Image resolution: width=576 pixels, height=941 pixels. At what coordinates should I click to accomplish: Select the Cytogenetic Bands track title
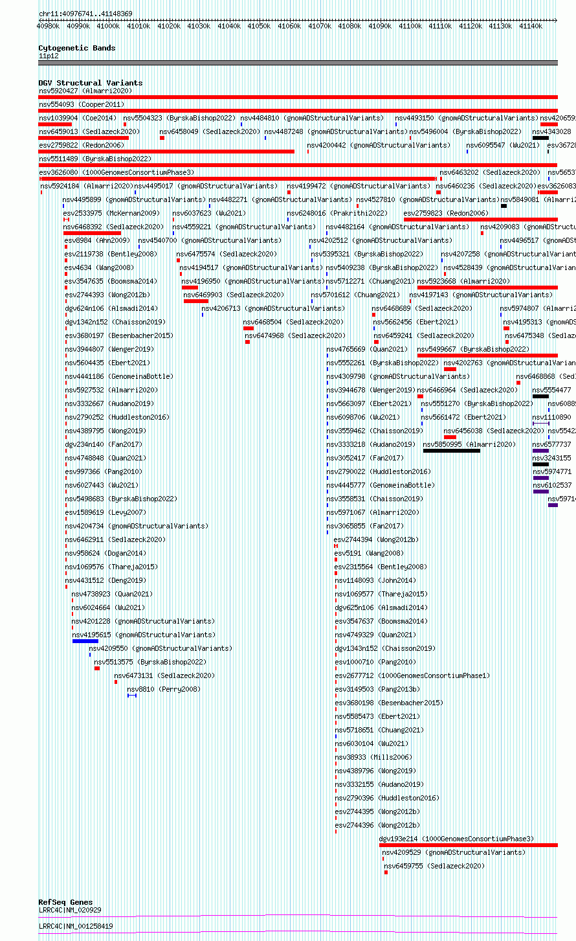77,48
